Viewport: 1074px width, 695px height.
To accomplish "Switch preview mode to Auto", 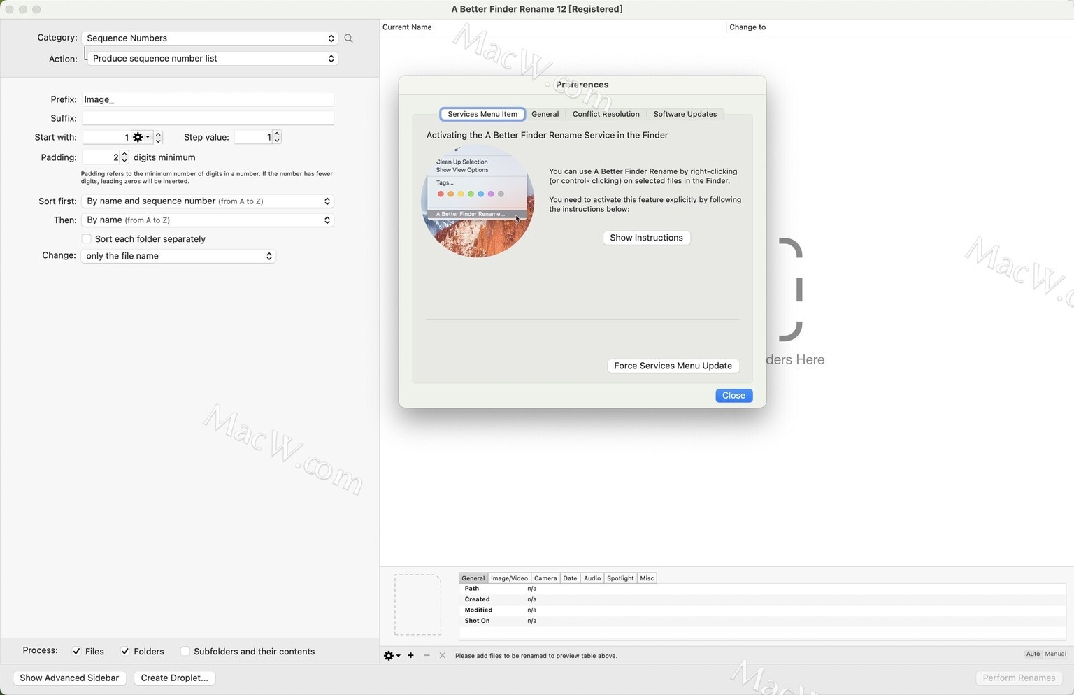I will coord(1033,654).
